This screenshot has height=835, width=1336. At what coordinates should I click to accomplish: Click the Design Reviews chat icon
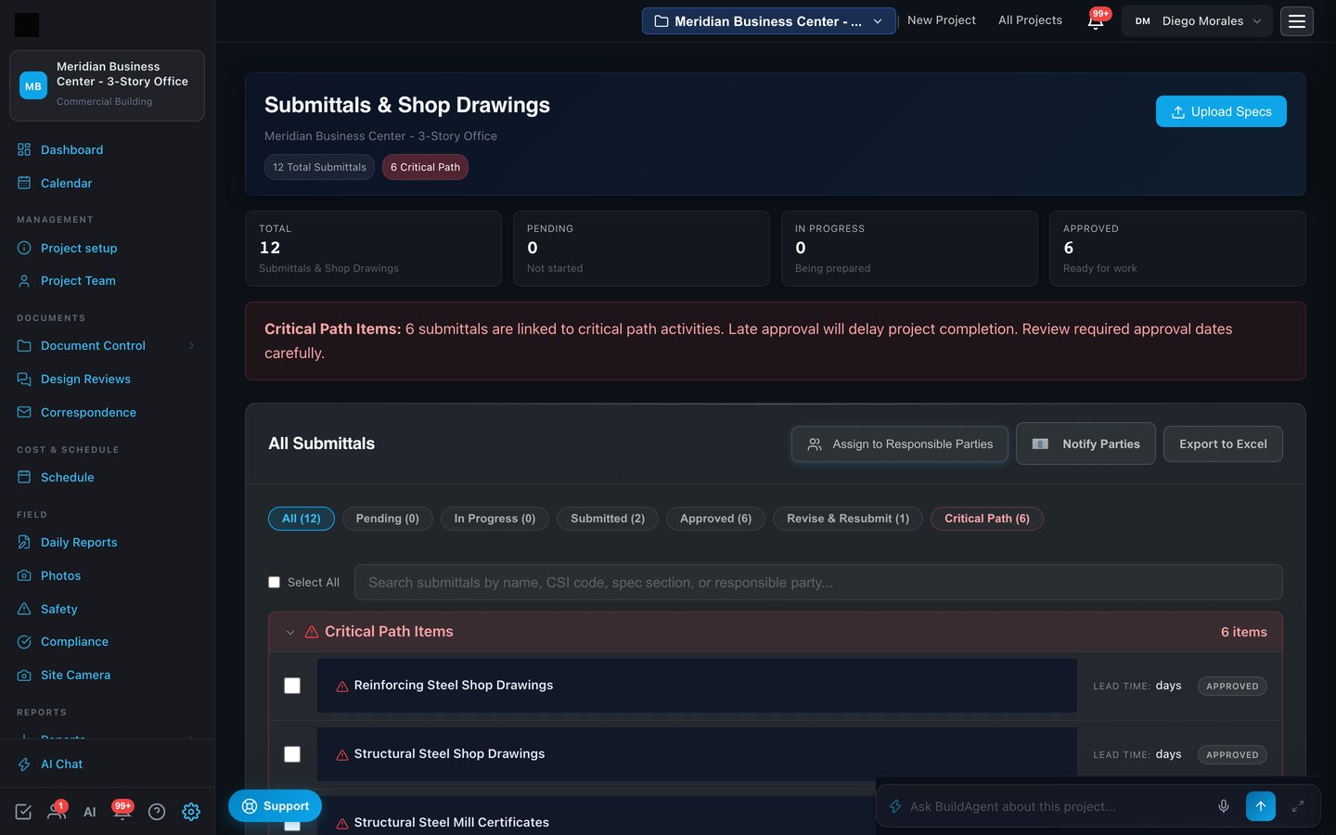(24, 379)
